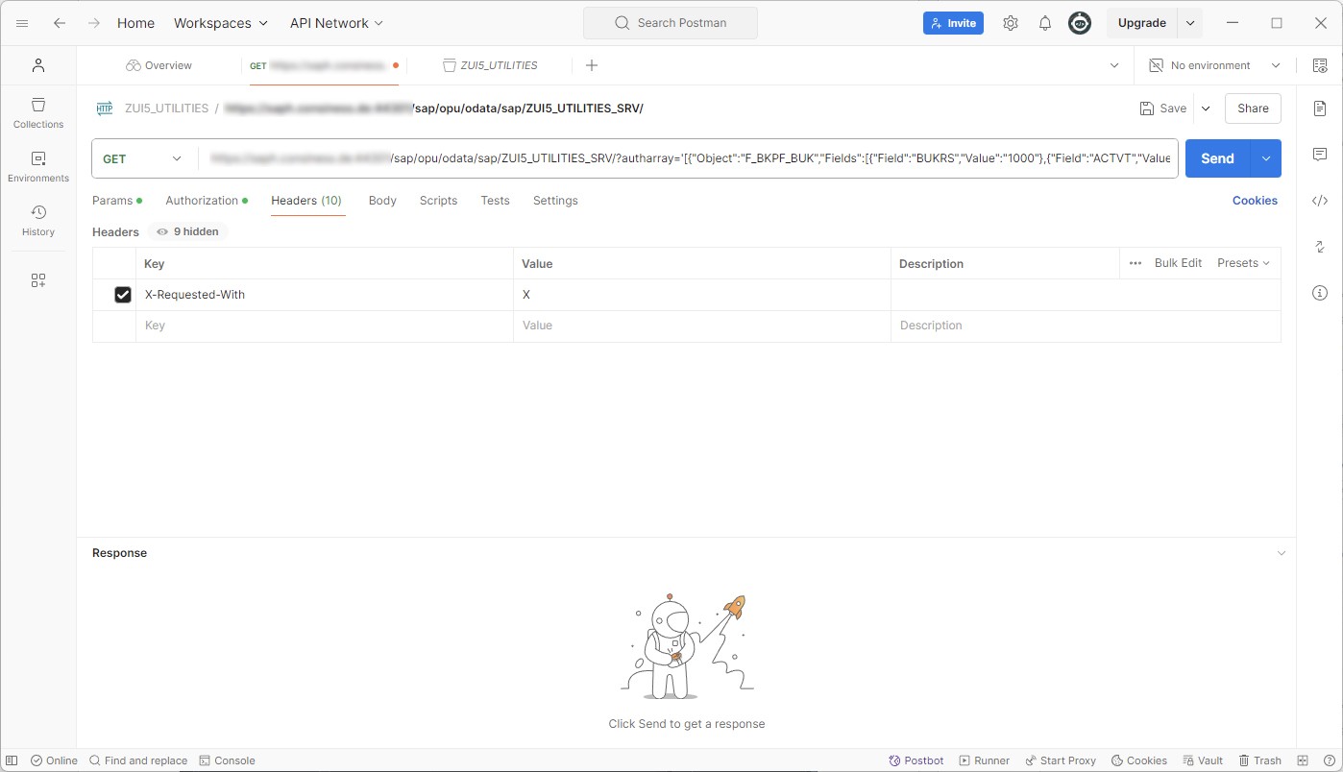Open the History sidebar panel

coord(38,220)
